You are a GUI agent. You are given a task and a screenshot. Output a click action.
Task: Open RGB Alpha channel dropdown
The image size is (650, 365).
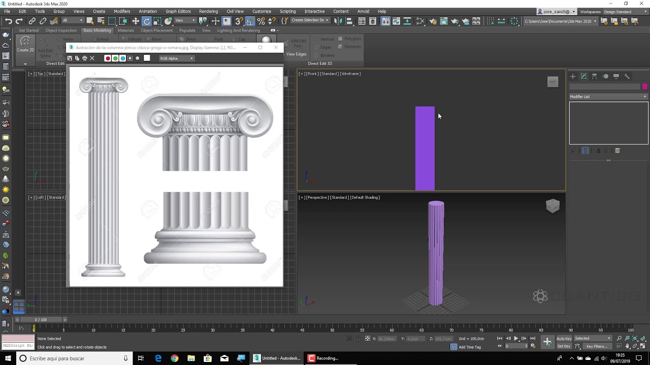(176, 58)
